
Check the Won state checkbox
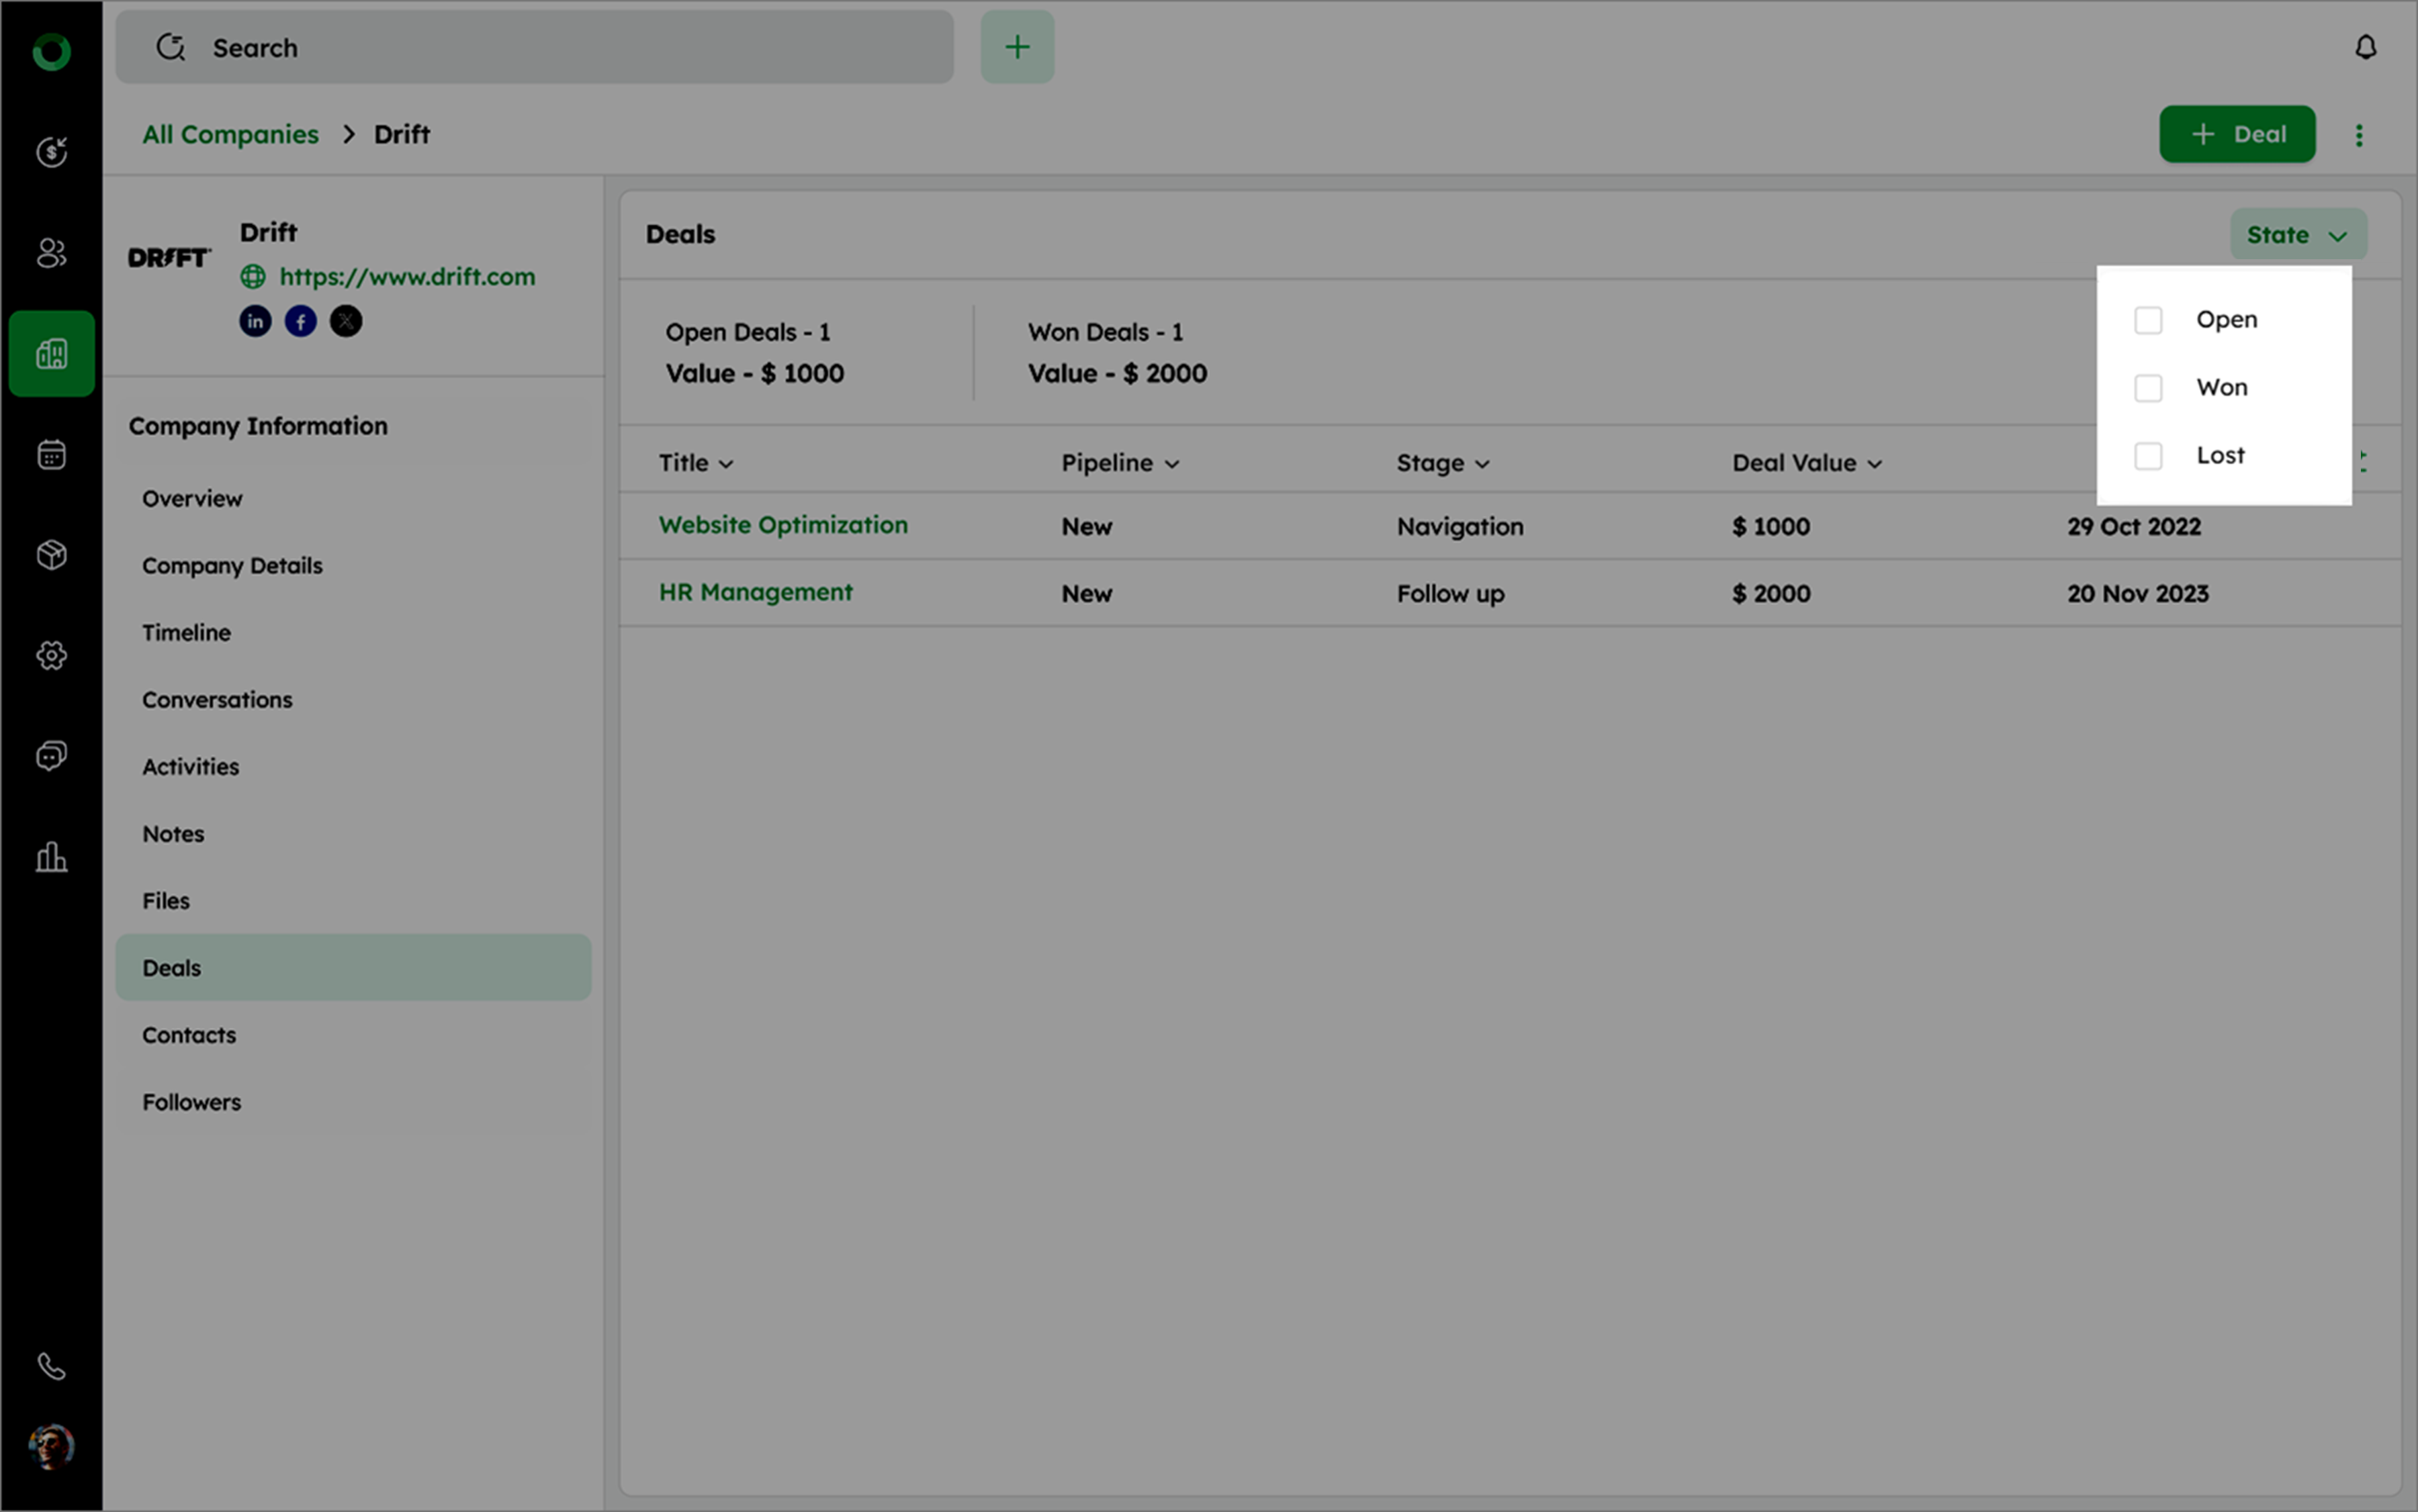click(2148, 388)
